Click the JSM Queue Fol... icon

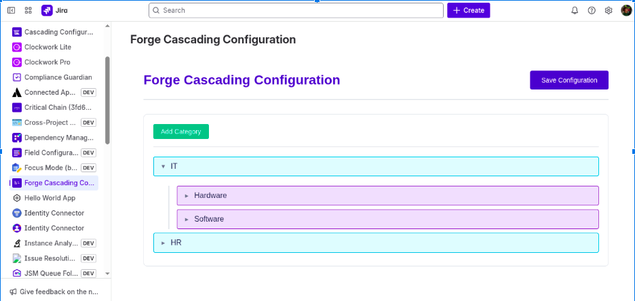16,273
